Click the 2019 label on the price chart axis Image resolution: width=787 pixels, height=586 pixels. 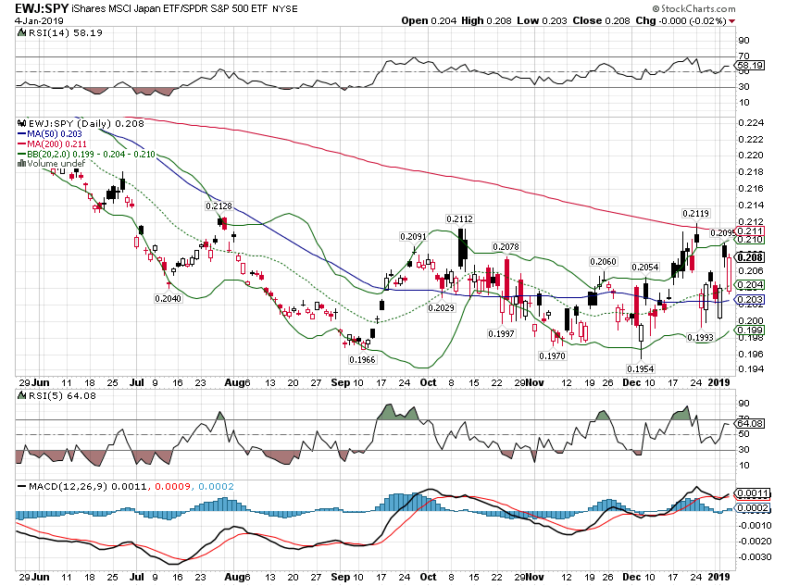click(x=718, y=382)
